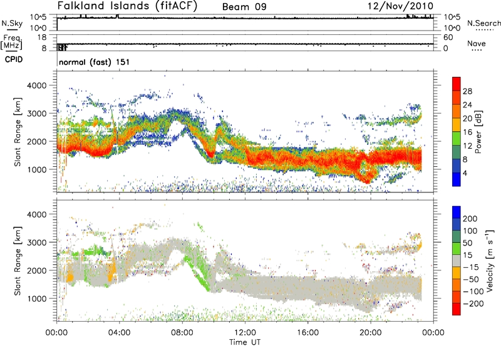Image resolution: width=501 pixels, height=346 pixels.
Task: Click the '18' frequency axis tick
Action: (42, 37)
